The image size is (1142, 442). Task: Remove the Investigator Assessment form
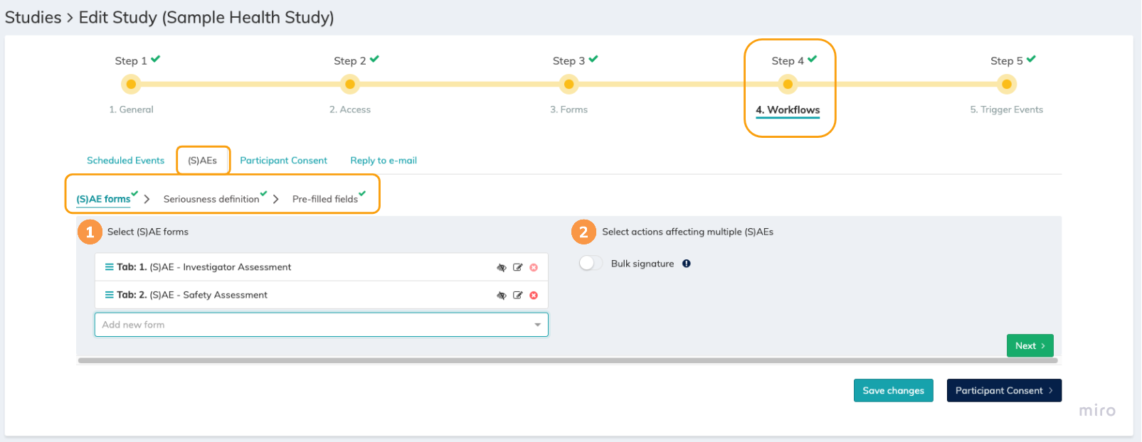click(534, 268)
